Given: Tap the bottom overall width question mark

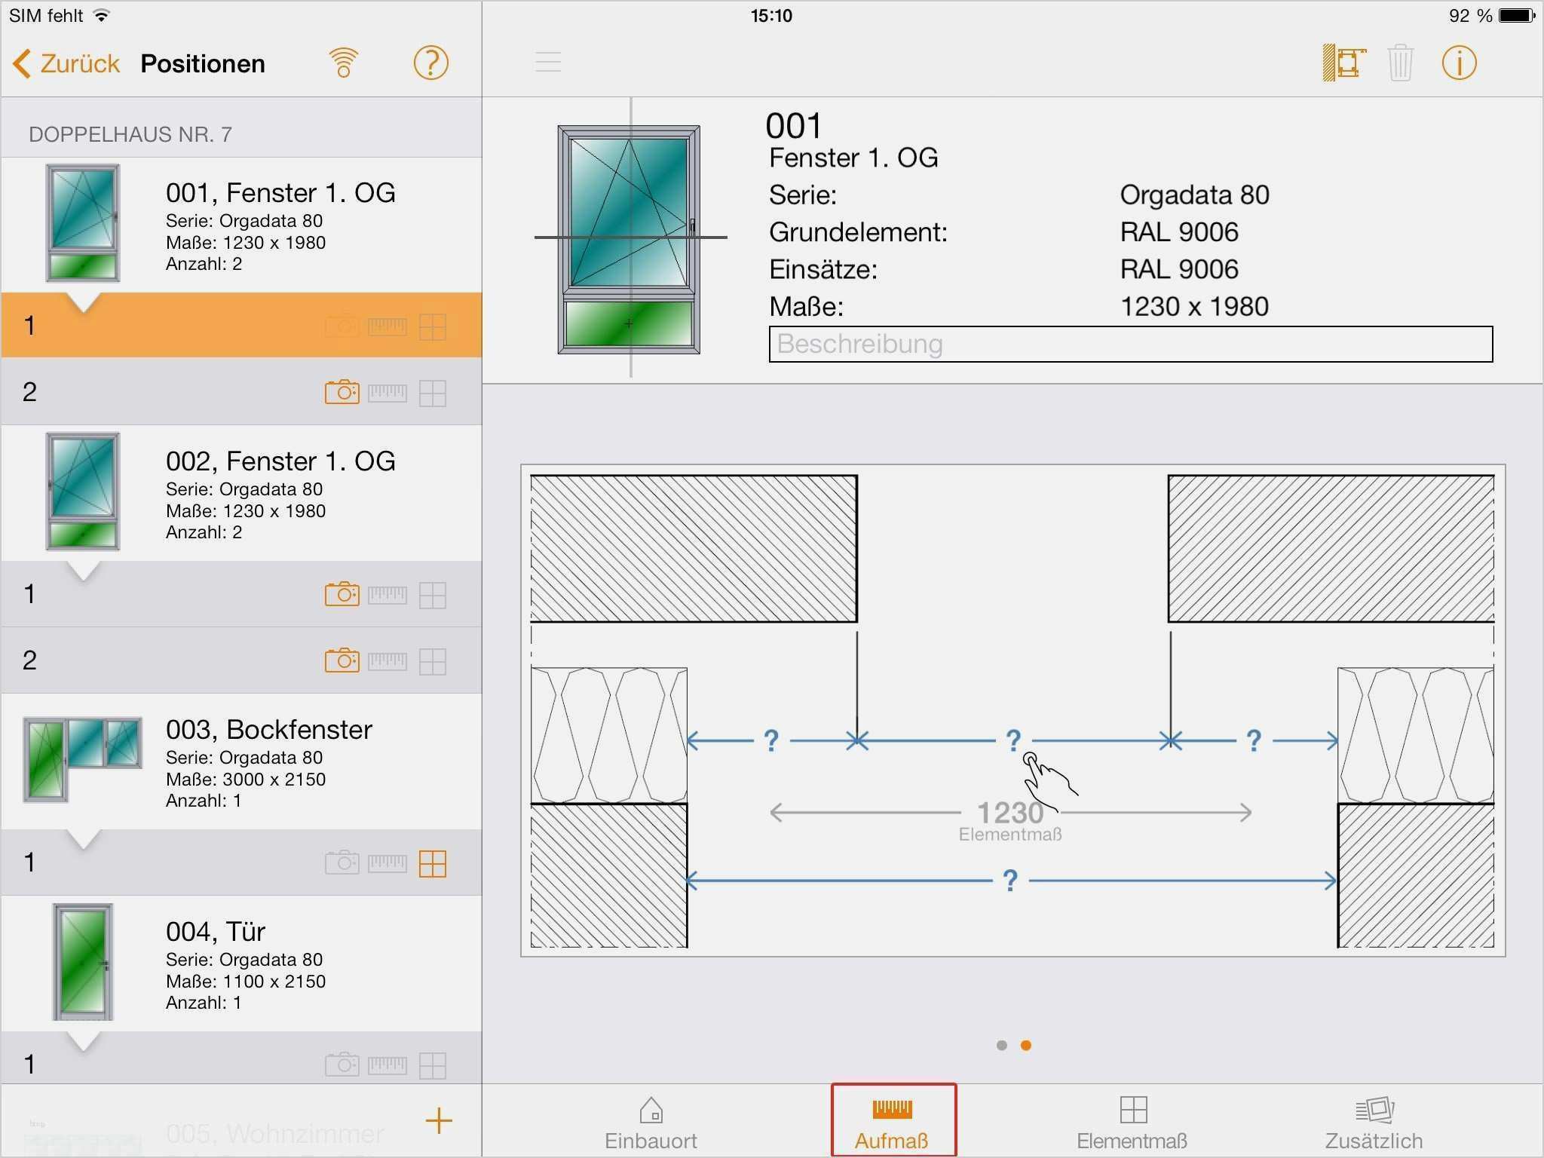Looking at the screenshot, I should [x=1010, y=880].
